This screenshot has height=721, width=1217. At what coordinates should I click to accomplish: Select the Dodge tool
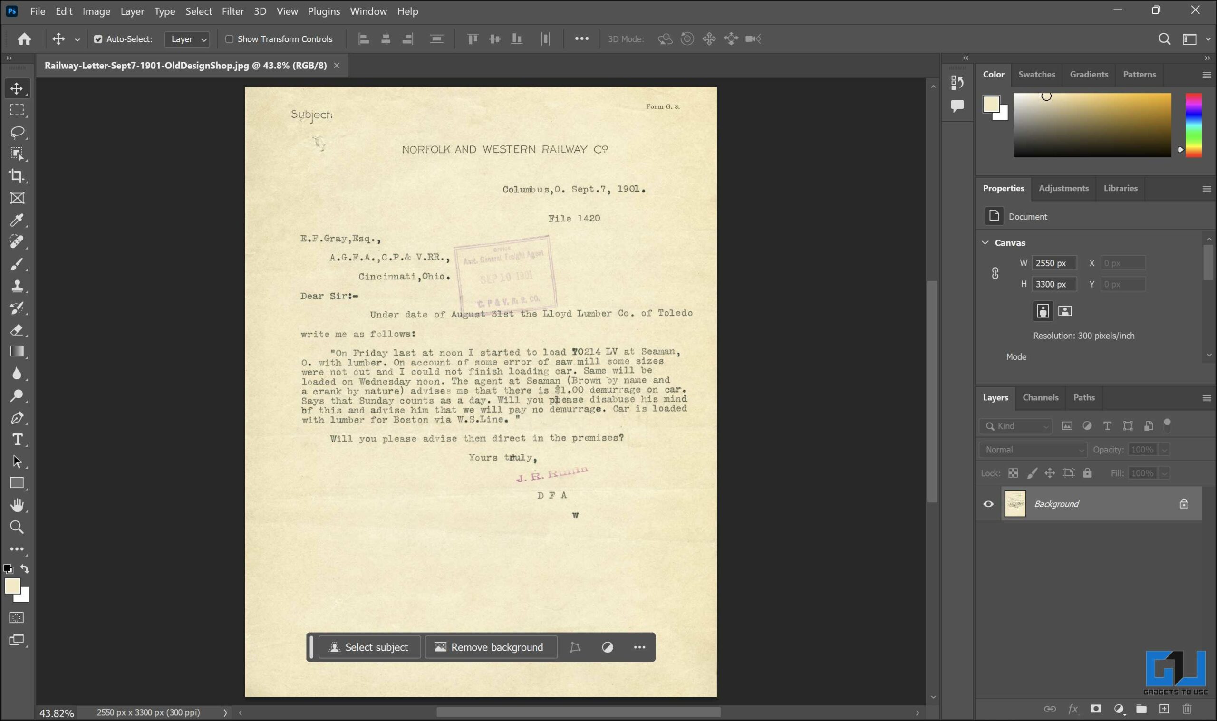pyautogui.click(x=17, y=395)
